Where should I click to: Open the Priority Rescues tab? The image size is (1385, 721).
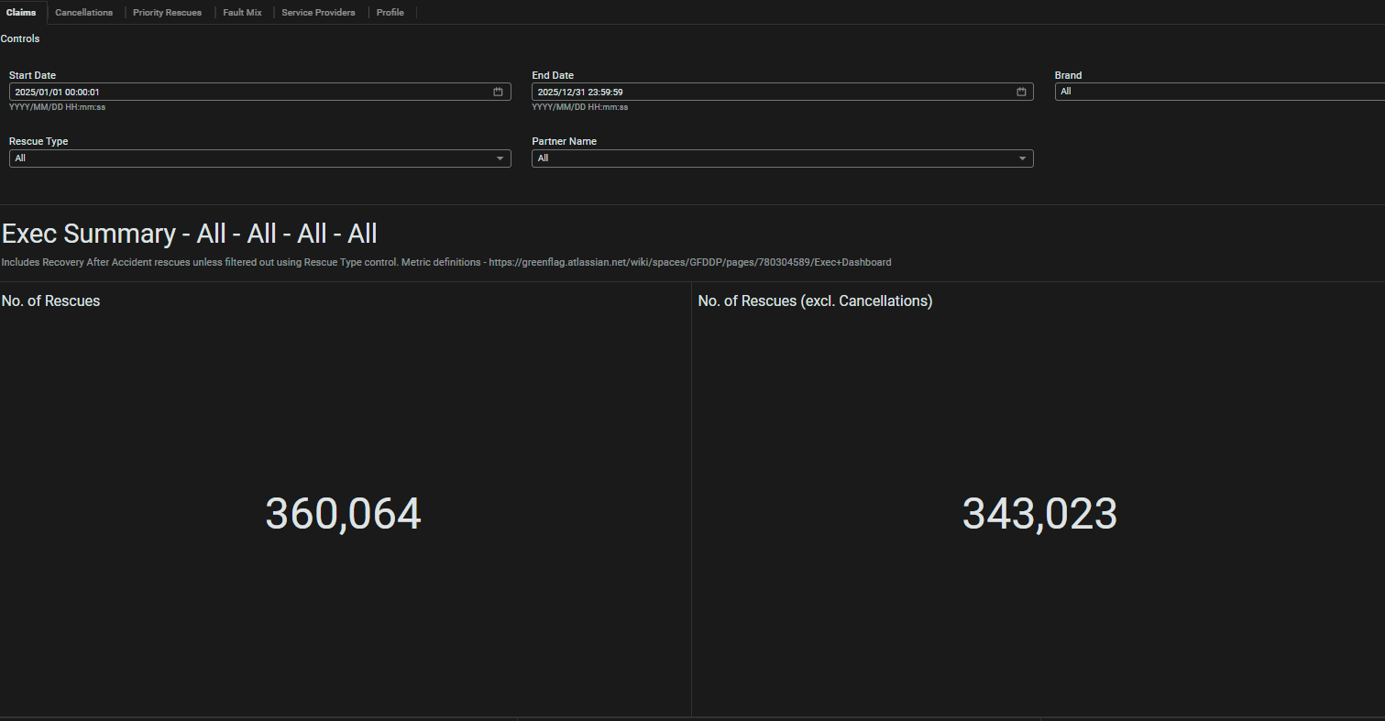[167, 13]
